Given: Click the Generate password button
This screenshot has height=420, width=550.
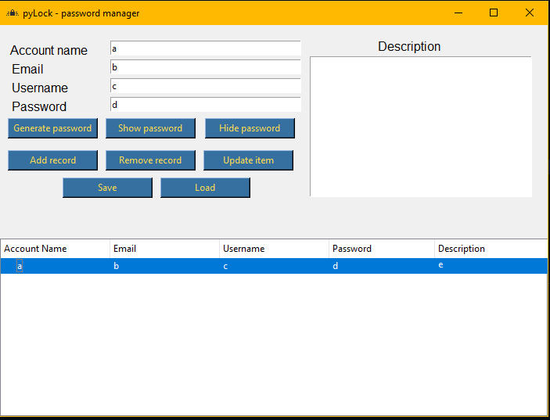Looking at the screenshot, I should tap(52, 128).
